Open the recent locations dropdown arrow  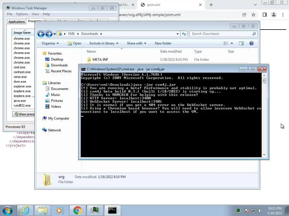54,34
